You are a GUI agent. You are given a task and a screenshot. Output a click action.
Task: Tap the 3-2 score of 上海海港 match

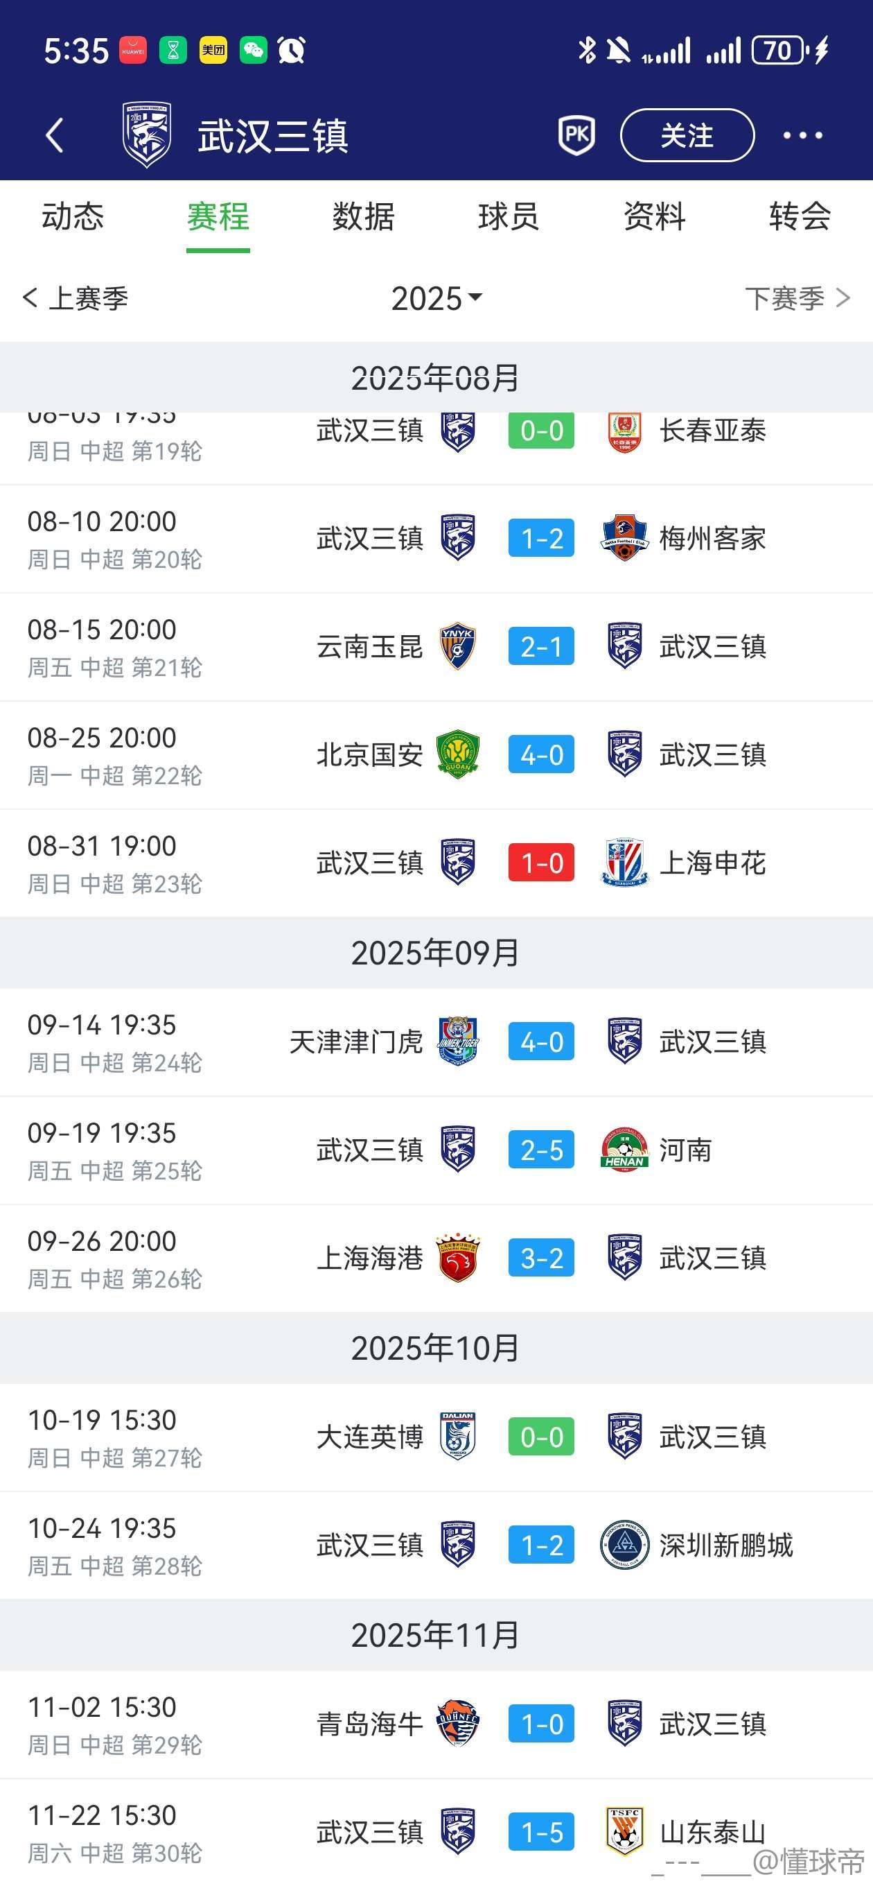pyautogui.click(x=542, y=1258)
